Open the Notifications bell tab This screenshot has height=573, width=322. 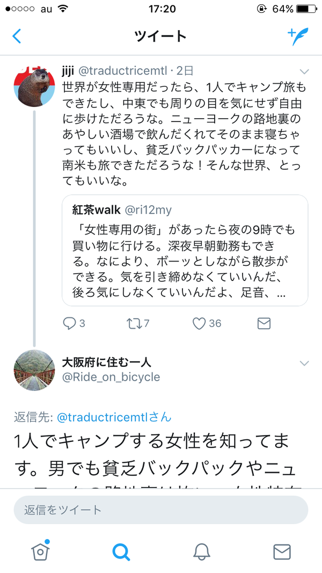(x=201, y=552)
